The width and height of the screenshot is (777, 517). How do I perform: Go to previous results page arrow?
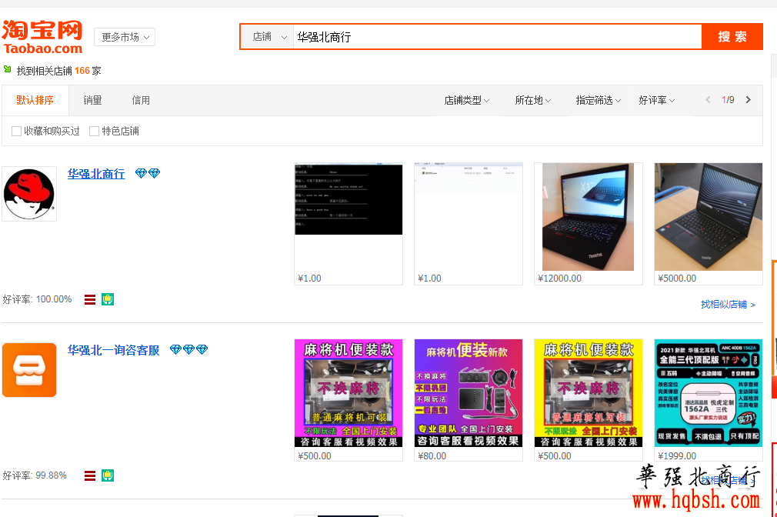coord(708,100)
